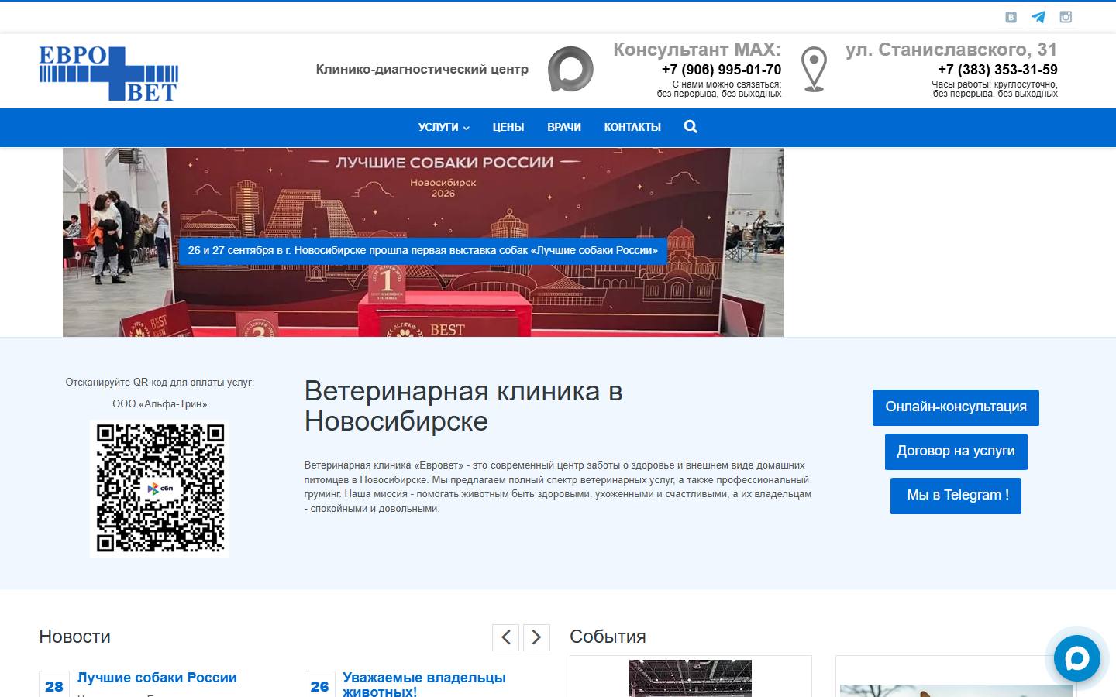
Task: Click the news date badge 28
Action: point(54,686)
